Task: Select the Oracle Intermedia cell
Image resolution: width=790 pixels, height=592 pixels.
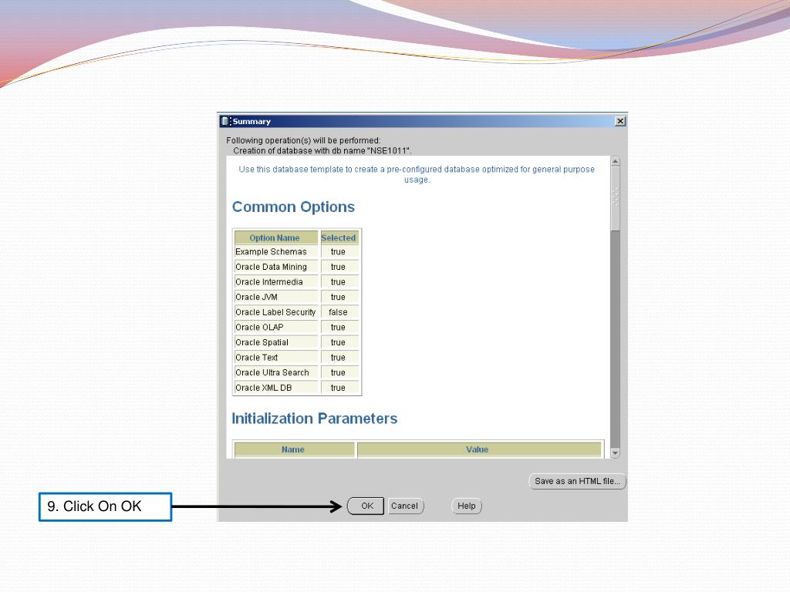Action: click(276, 282)
